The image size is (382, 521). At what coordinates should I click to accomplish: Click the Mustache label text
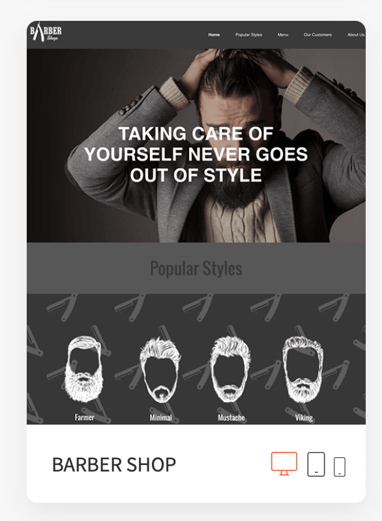pyautogui.click(x=231, y=417)
